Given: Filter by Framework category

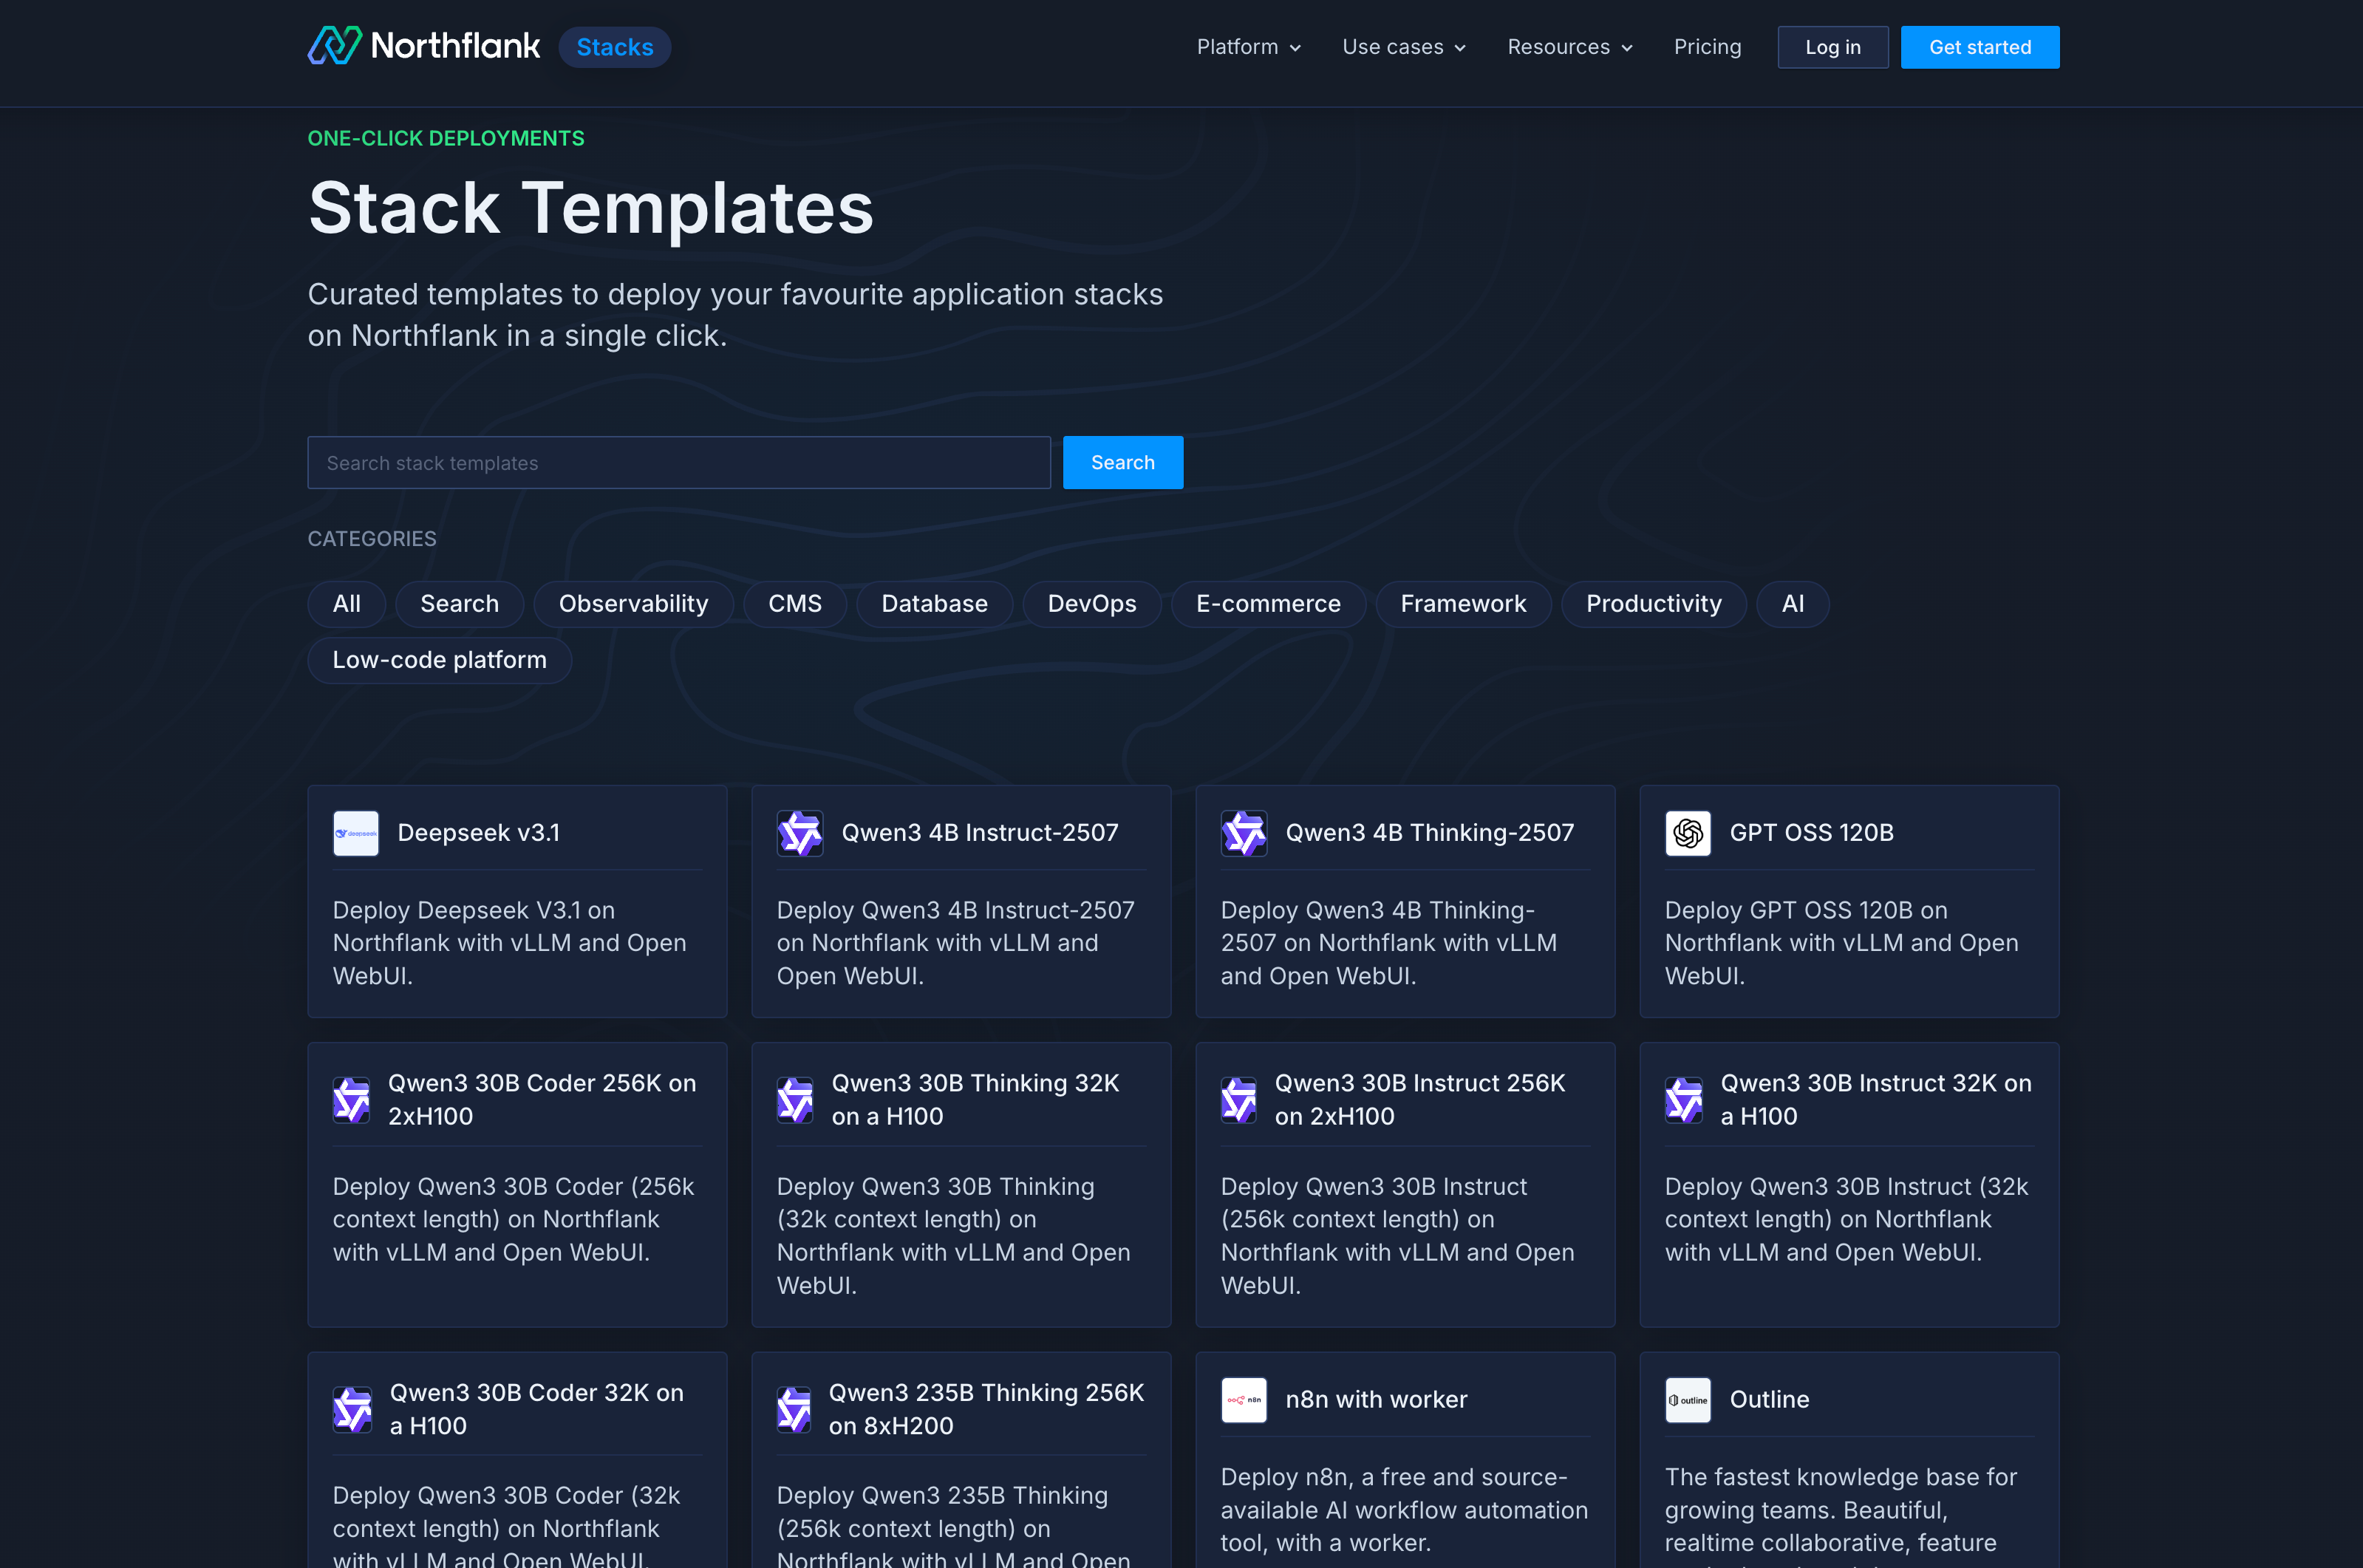Looking at the screenshot, I should pos(1463,604).
